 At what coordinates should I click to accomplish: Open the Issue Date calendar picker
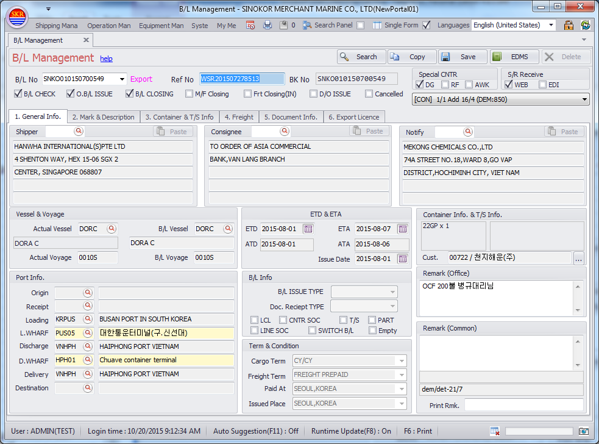click(x=402, y=259)
